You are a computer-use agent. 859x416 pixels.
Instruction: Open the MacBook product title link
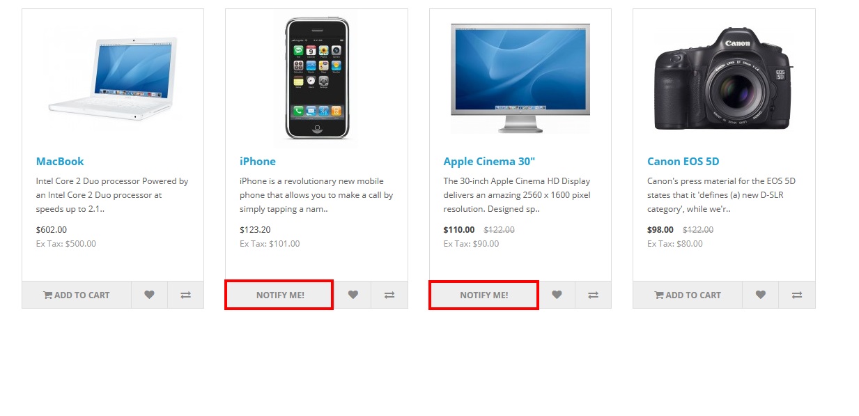[x=60, y=161]
